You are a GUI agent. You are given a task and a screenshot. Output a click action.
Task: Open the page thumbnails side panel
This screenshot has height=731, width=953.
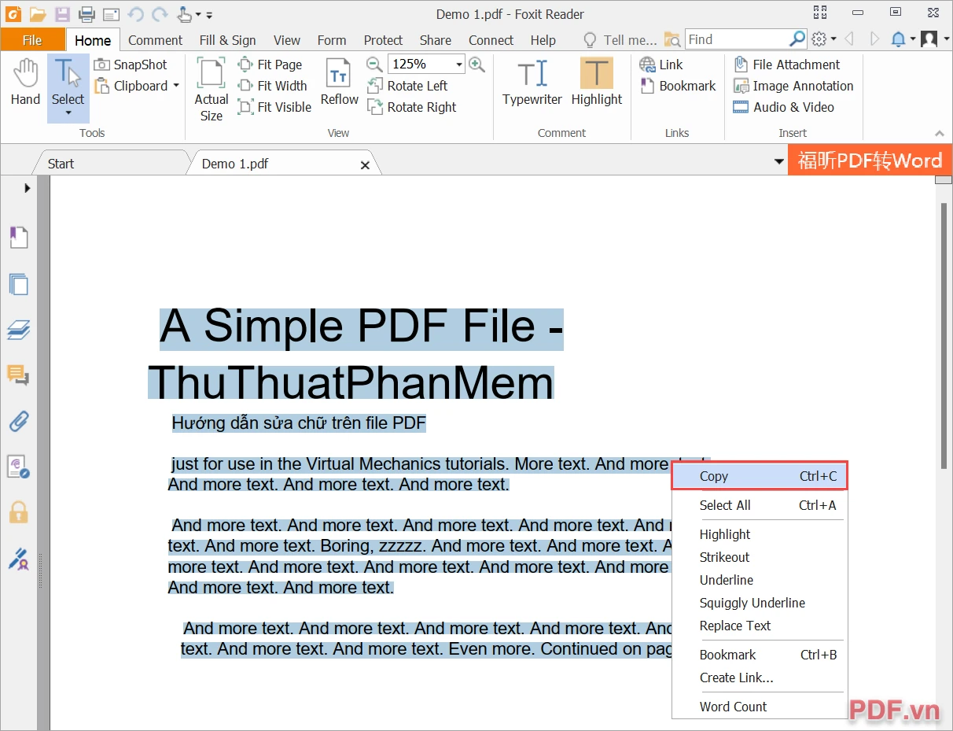tap(18, 283)
